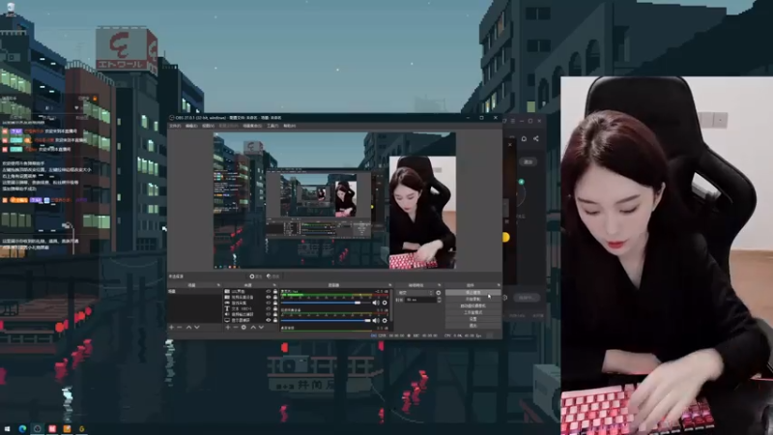Remove the selected scene with the minus icon

click(x=180, y=328)
